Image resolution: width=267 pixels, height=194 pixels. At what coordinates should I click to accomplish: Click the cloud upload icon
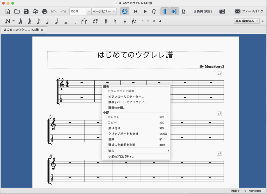click(x=35, y=11)
